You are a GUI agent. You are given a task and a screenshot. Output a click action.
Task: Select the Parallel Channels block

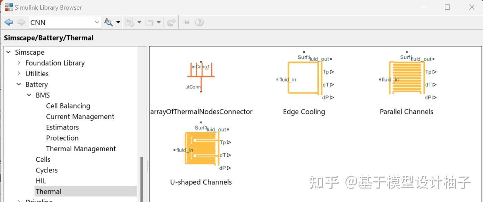coord(407,77)
